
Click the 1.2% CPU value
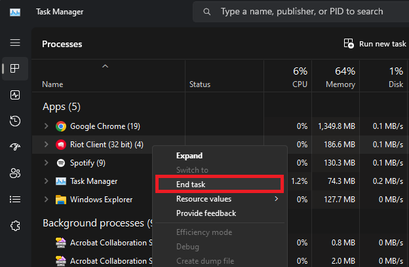click(x=299, y=181)
